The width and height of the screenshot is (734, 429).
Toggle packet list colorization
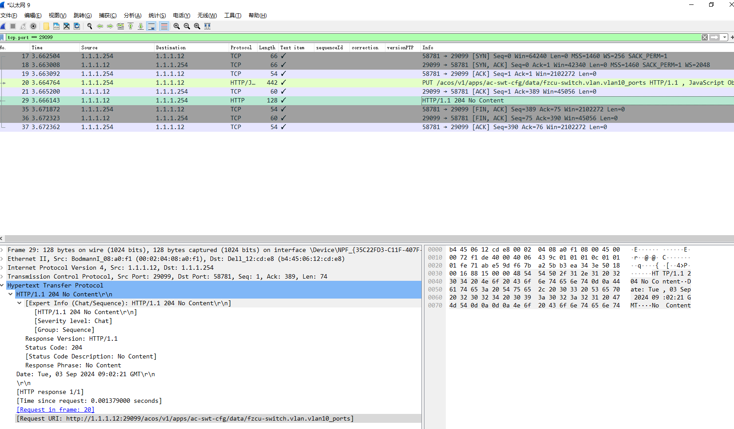pos(164,26)
